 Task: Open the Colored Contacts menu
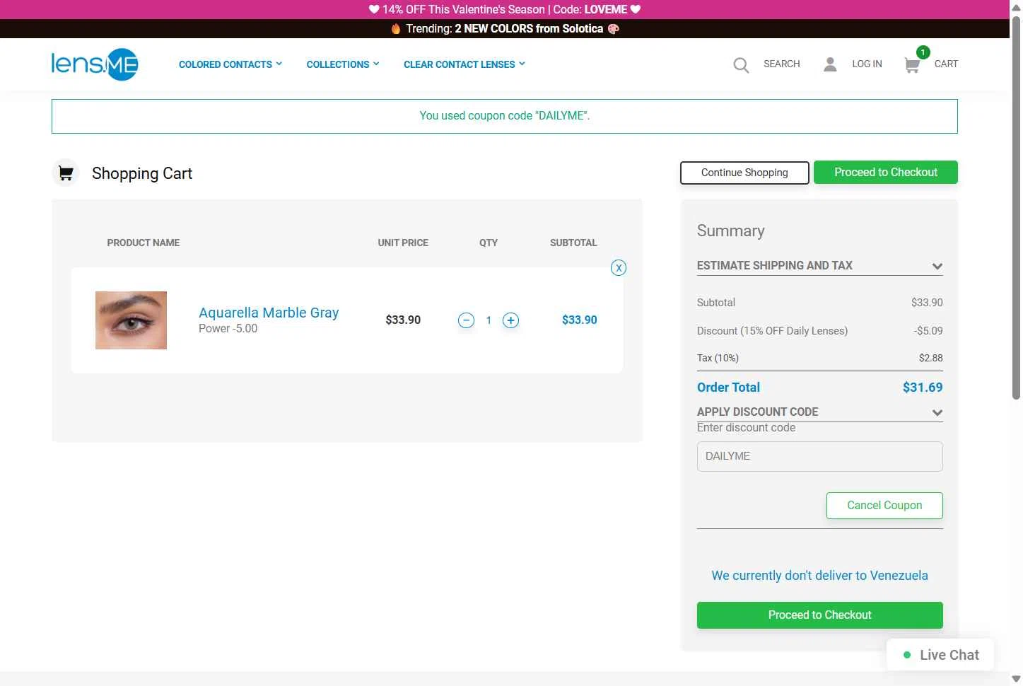point(230,64)
